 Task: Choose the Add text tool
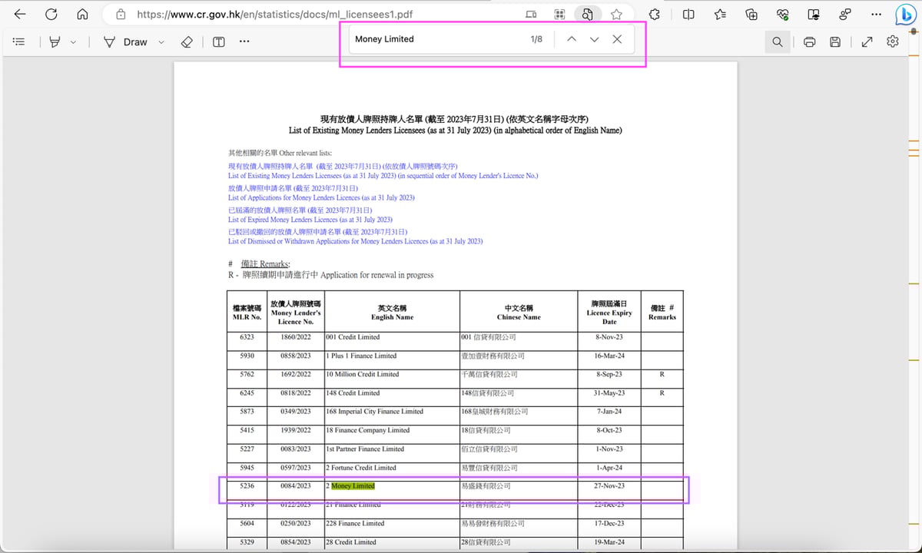pos(219,42)
